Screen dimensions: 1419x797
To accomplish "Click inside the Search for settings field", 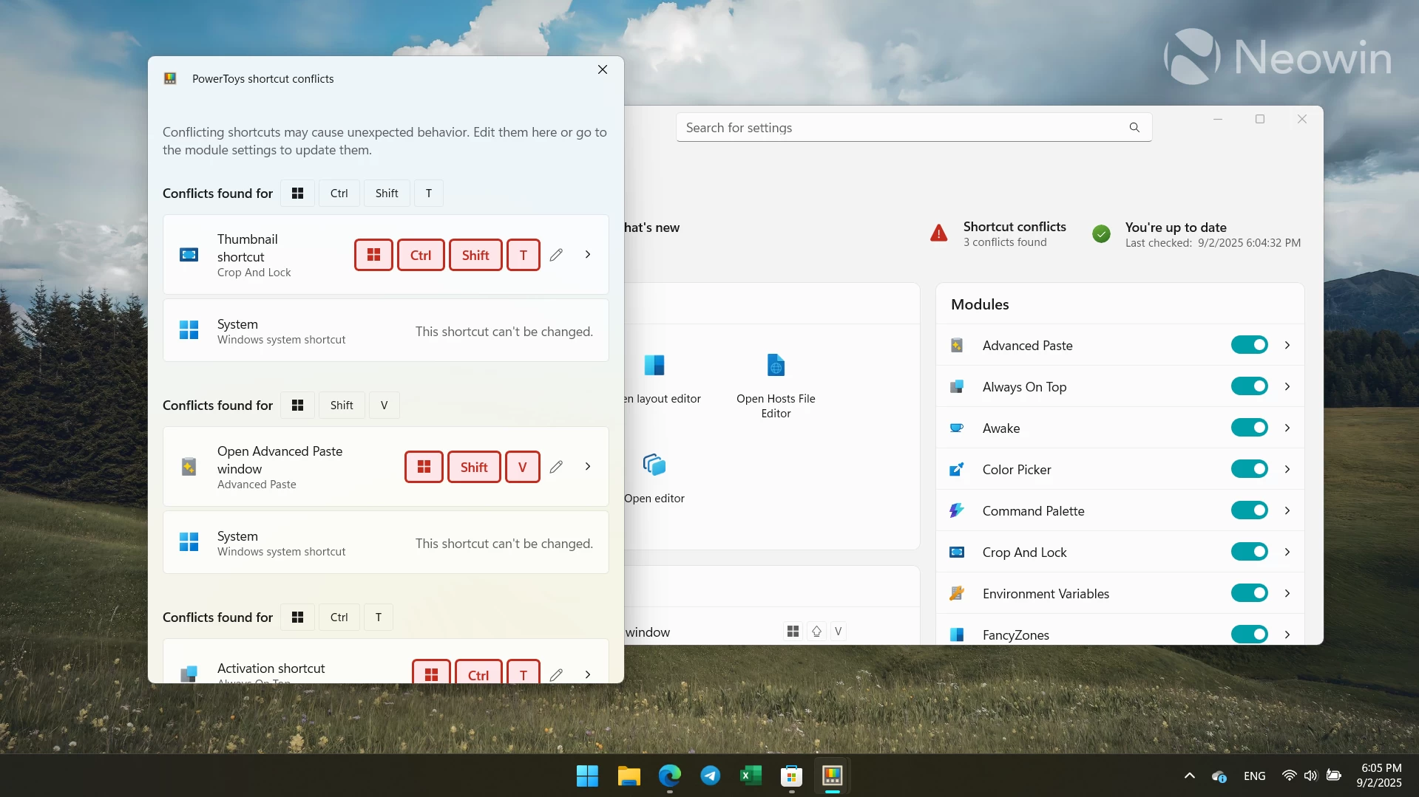I will pyautogui.click(x=850, y=127).
